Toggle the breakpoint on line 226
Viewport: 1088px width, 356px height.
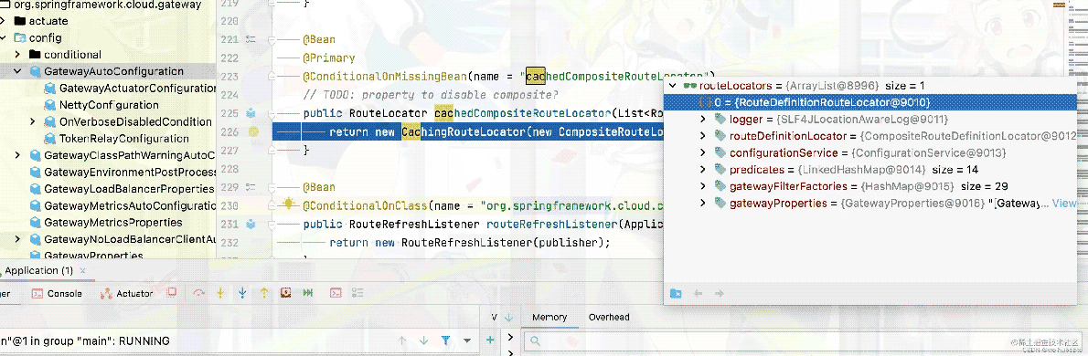[253, 131]
